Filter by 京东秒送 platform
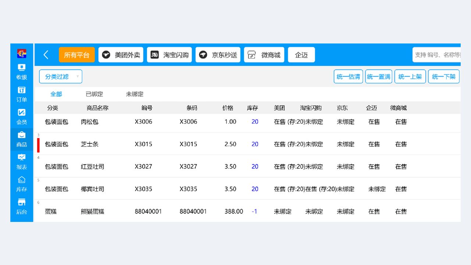The image size is (471, 265). point(218,55)
